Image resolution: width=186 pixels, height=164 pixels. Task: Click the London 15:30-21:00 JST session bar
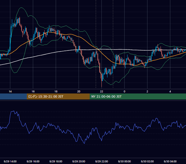click(58, 96)
